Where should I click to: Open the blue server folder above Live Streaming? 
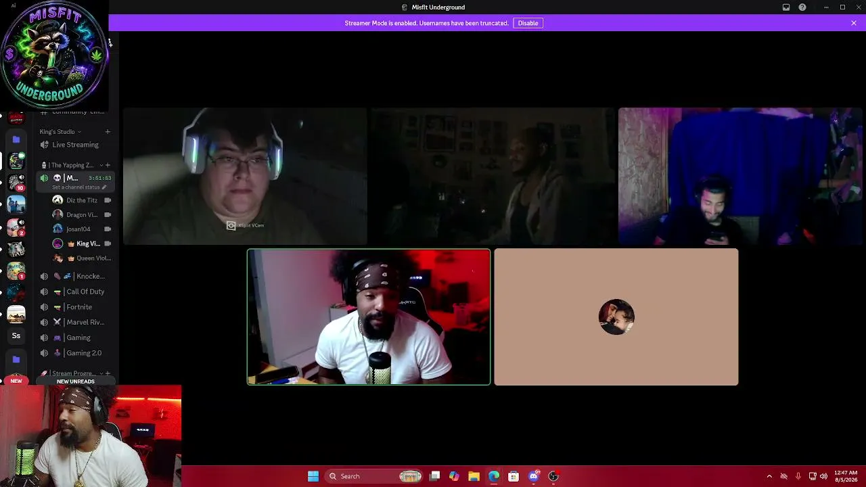(16, 139)
